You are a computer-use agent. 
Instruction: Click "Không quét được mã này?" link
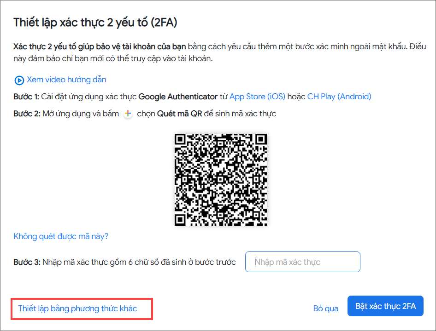coord(61,236)
